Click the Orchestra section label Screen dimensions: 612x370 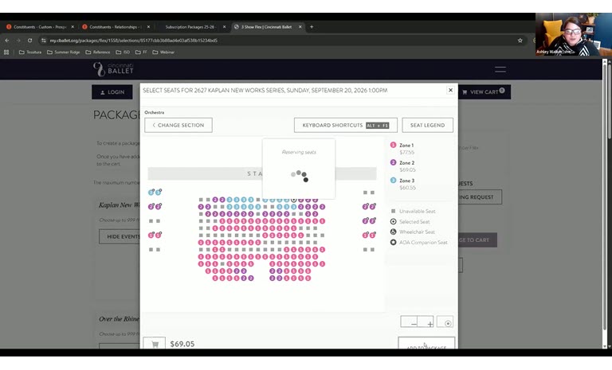tap(154, 112)
